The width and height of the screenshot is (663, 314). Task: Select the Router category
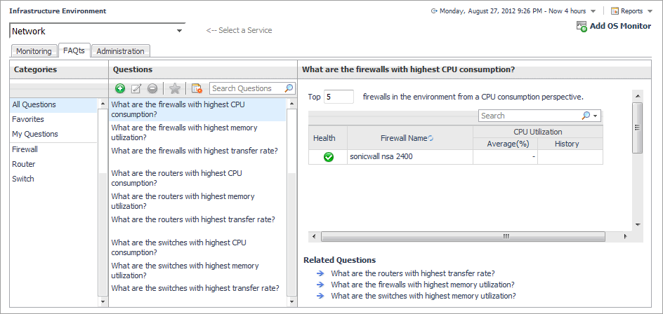tap(23, 164)
